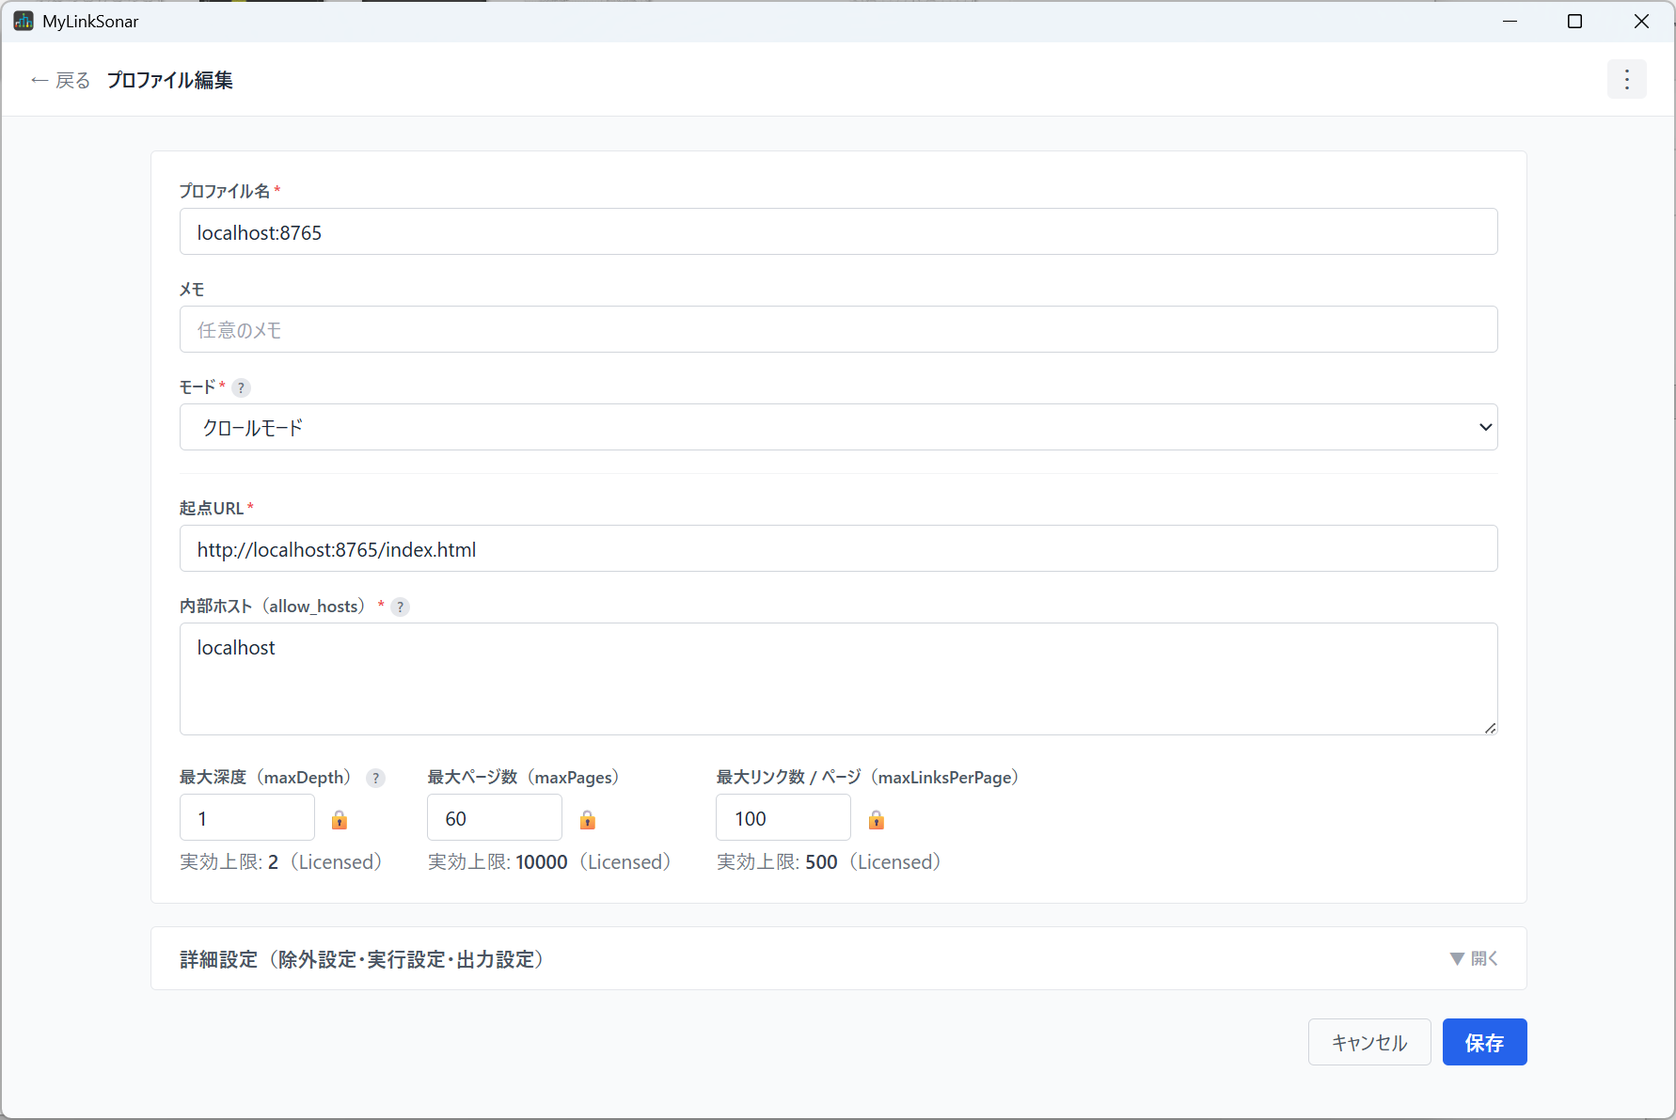Save the profile with 保存 button
This screenshot has width=1676, height=1120.
tap(1484, 1042)
